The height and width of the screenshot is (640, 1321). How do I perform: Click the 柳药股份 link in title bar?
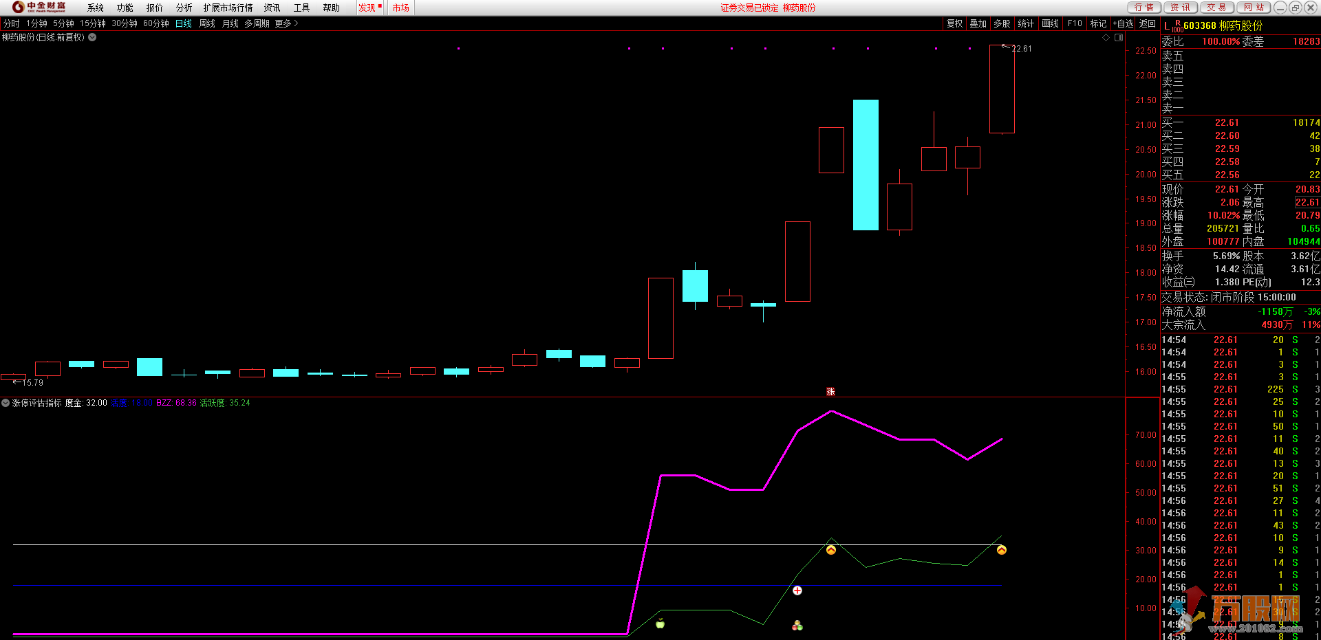(799, 8)
